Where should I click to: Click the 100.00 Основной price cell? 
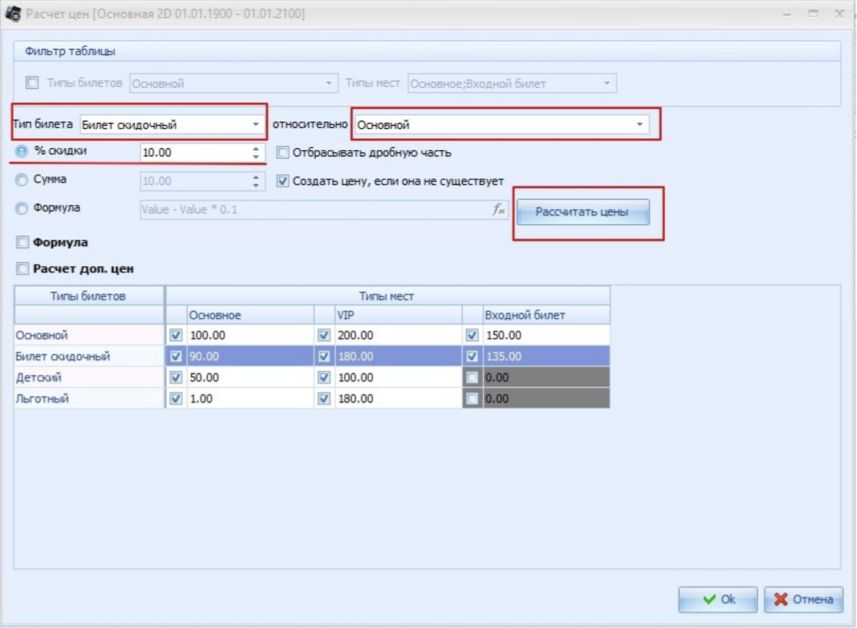pos(250,335)
